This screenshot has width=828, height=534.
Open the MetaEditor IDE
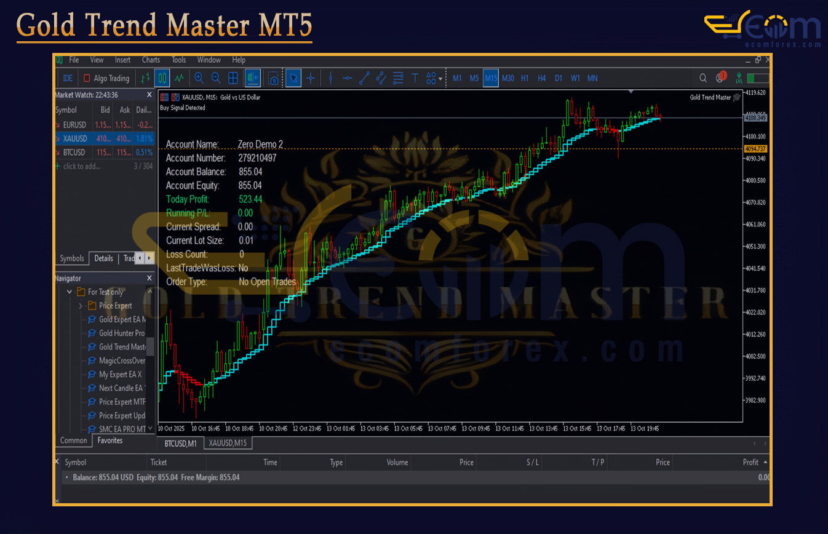tap(68, 78)
